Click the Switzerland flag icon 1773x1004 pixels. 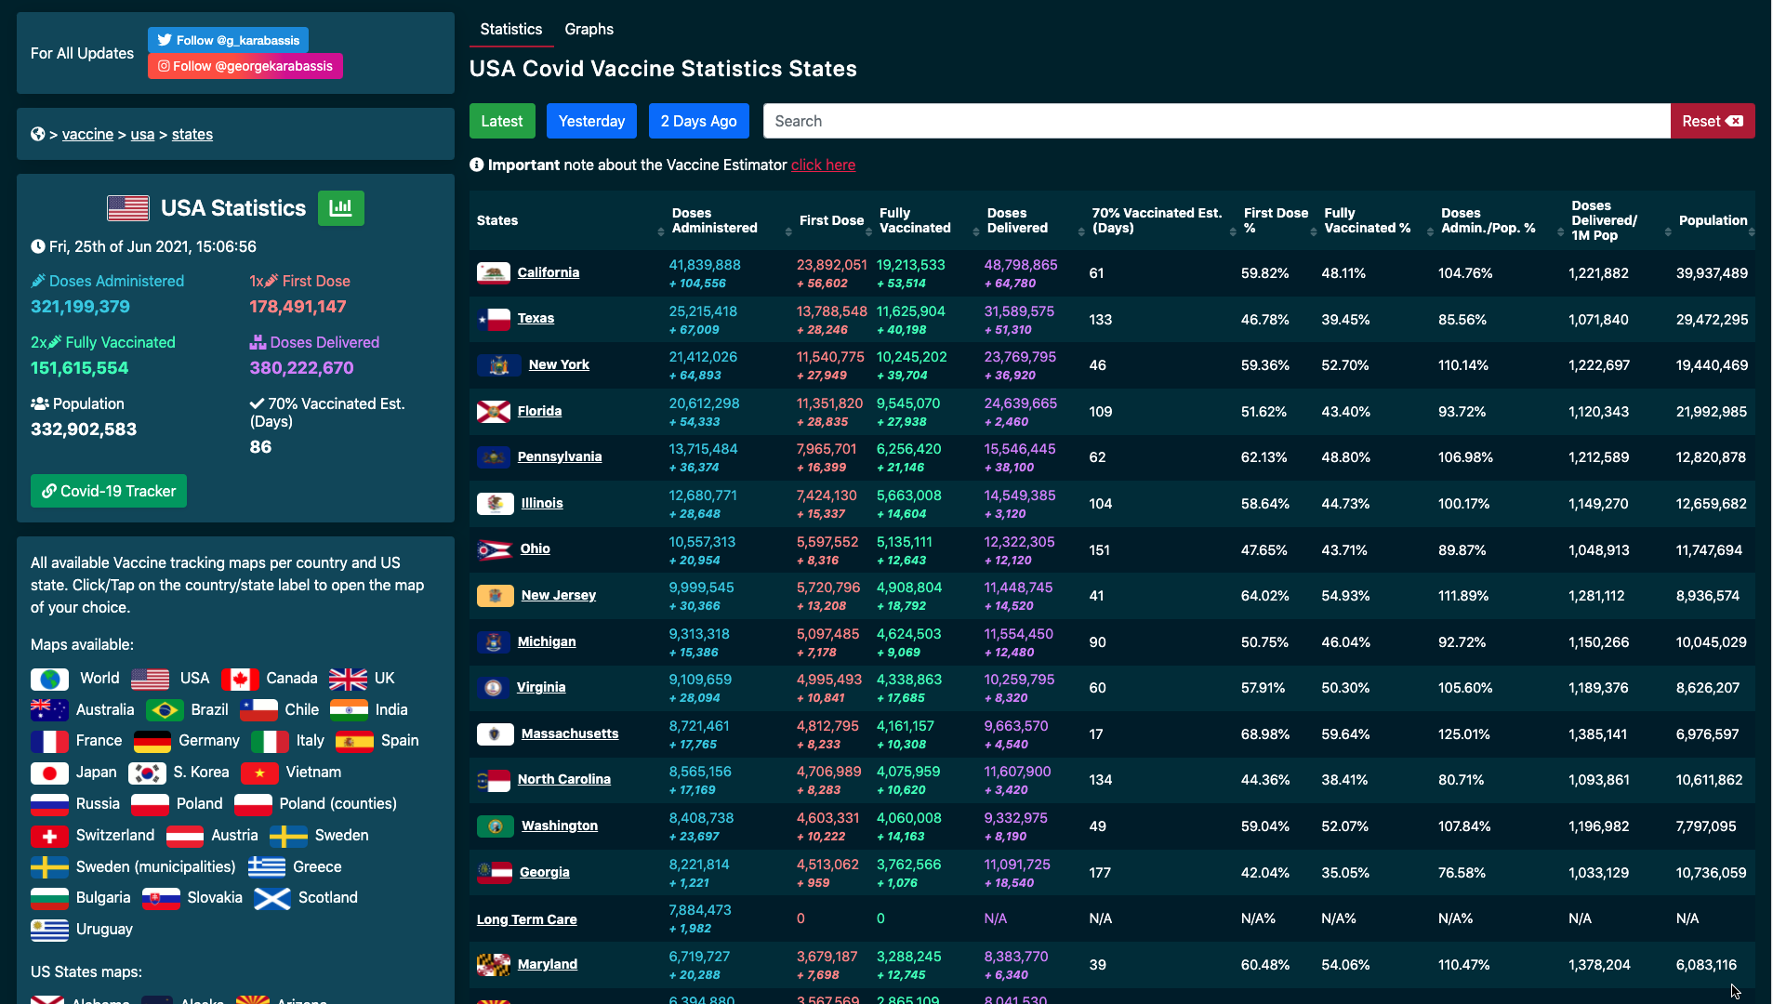50,836
